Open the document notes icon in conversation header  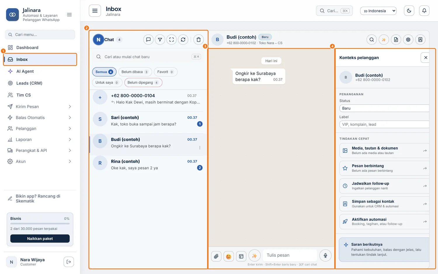pyautogui.click(x=396, y=39)
